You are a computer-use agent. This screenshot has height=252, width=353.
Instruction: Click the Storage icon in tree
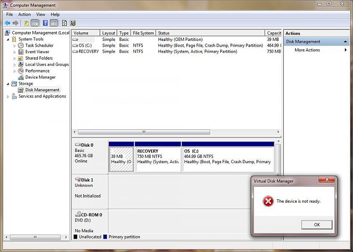click(x=14, y=84)
